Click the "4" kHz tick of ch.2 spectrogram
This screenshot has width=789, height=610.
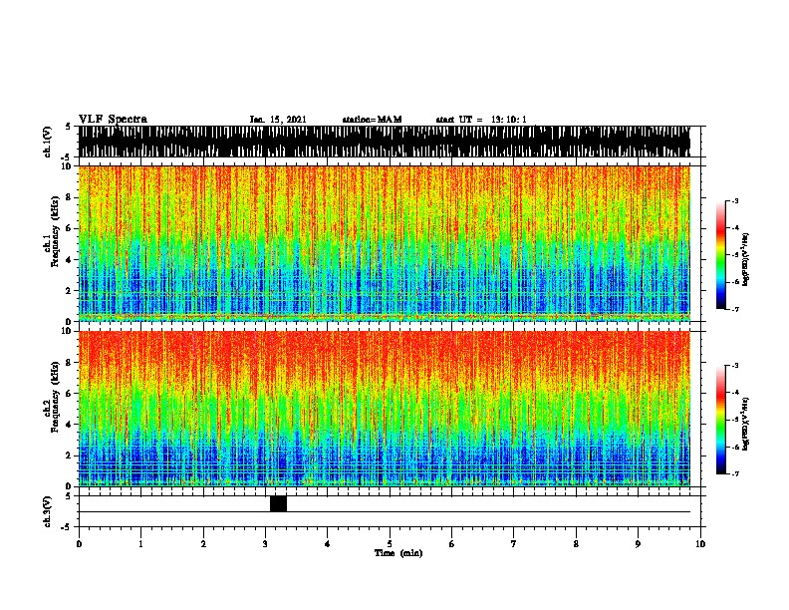70,425
